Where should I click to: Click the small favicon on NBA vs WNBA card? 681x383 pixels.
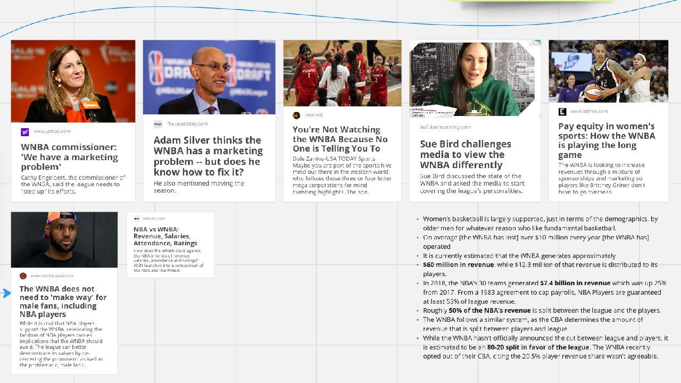(x=137, y=219)
